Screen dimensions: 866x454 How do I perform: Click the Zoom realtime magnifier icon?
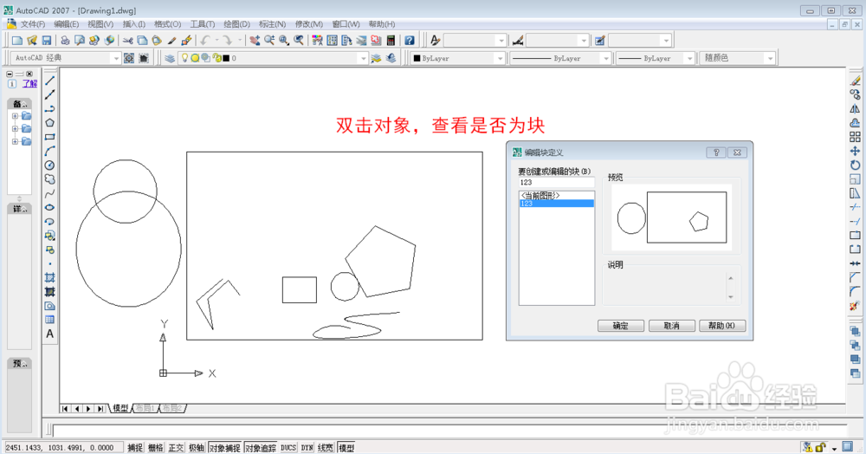[x=269, y=41]
